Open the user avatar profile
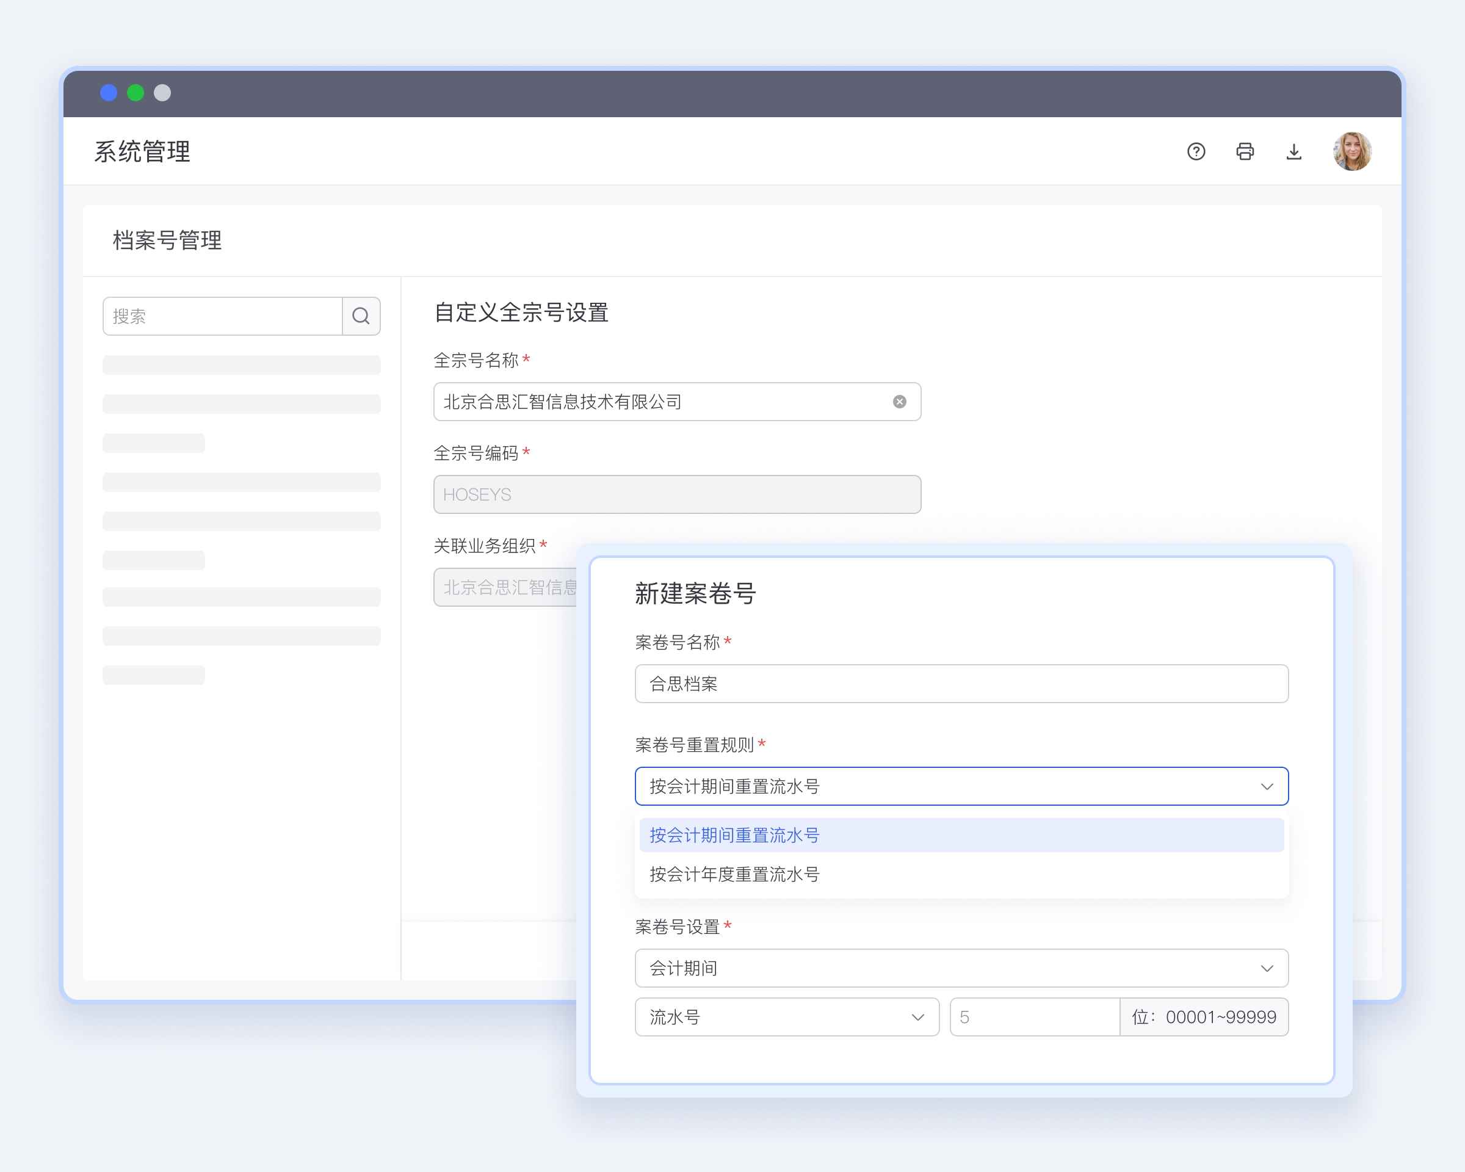The image size is (1465, 1172). point(1351,151)
